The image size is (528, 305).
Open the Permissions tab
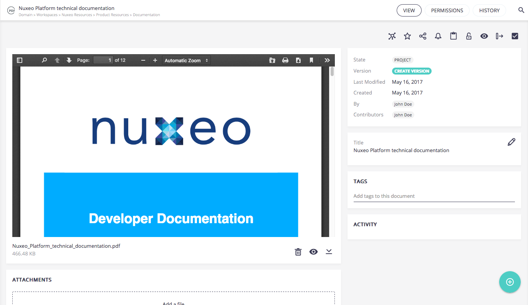[447, 10]
